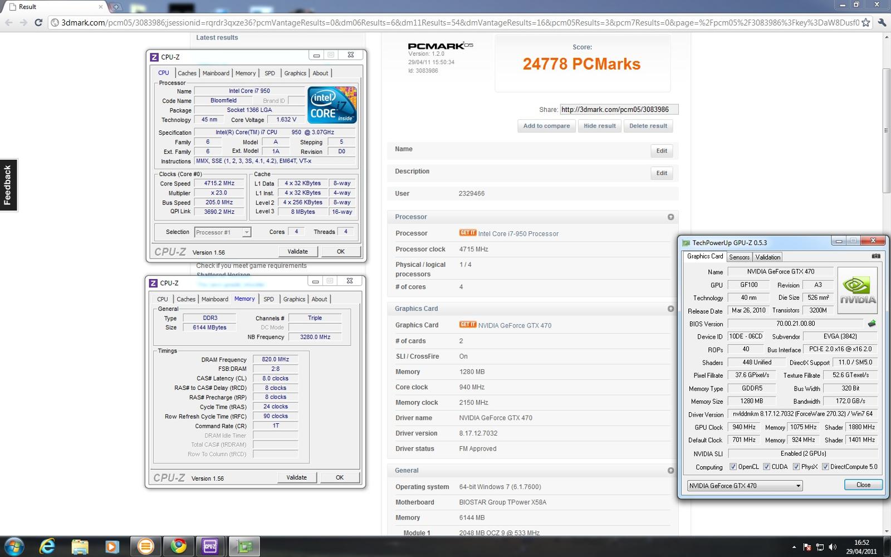Edit the result Name field
This screenshot has height=557, width=891.
[662, 151]
